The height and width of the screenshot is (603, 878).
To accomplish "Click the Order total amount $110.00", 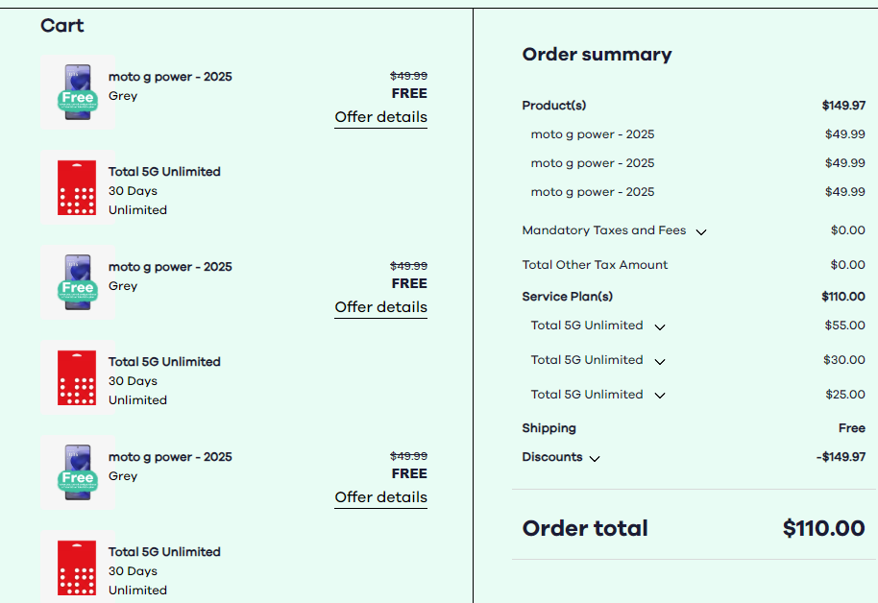I will [x=823, y=528].
